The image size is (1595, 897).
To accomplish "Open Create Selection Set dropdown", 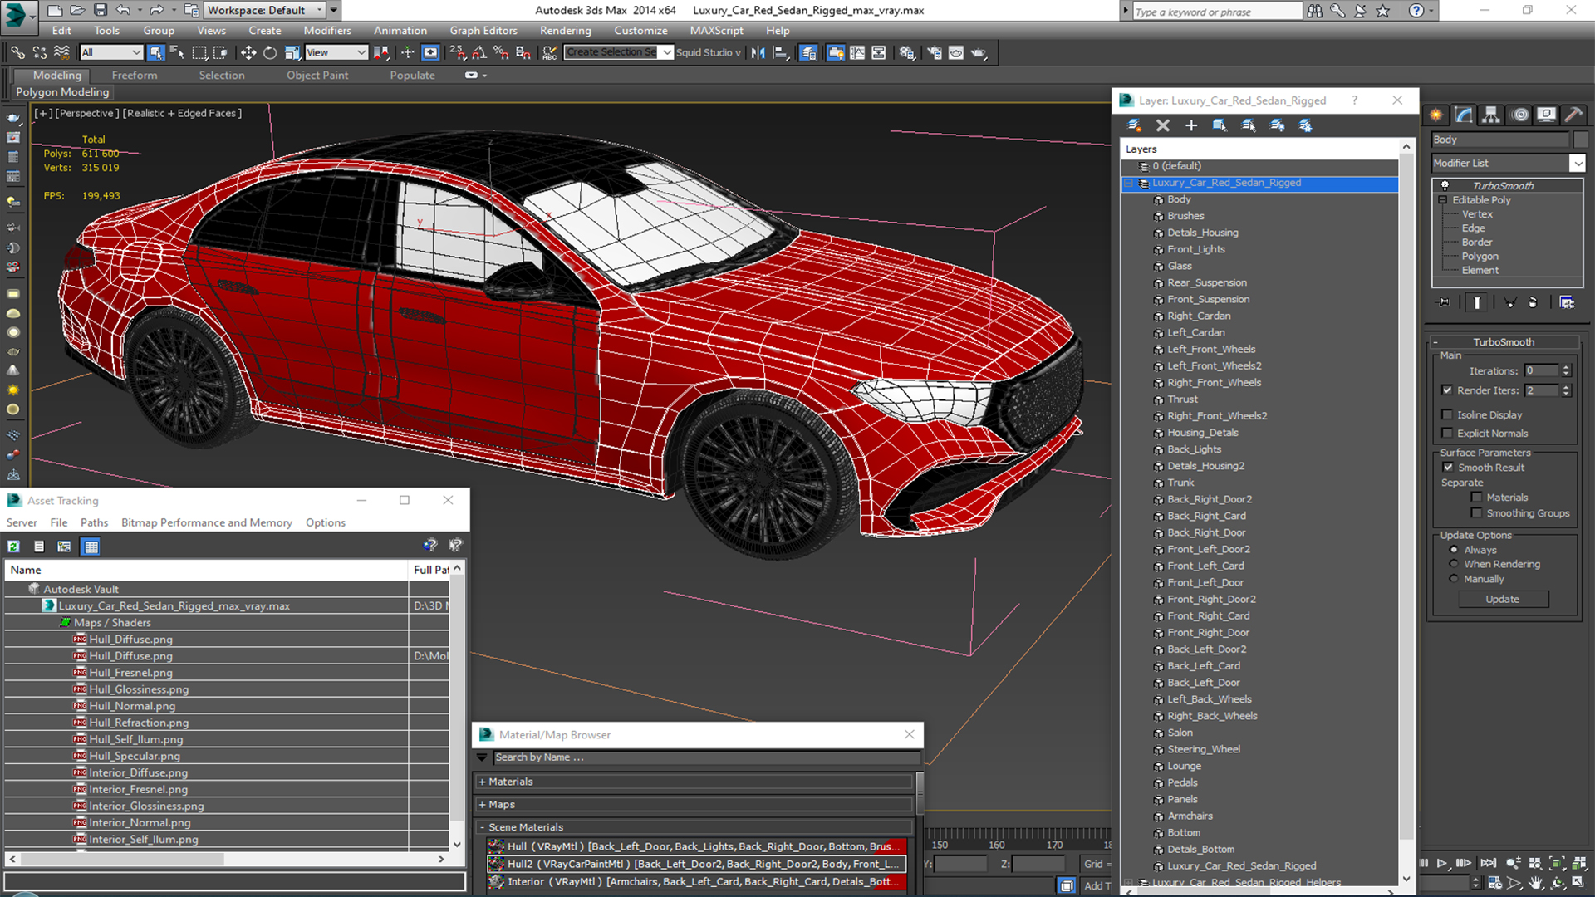I will 666,52.
